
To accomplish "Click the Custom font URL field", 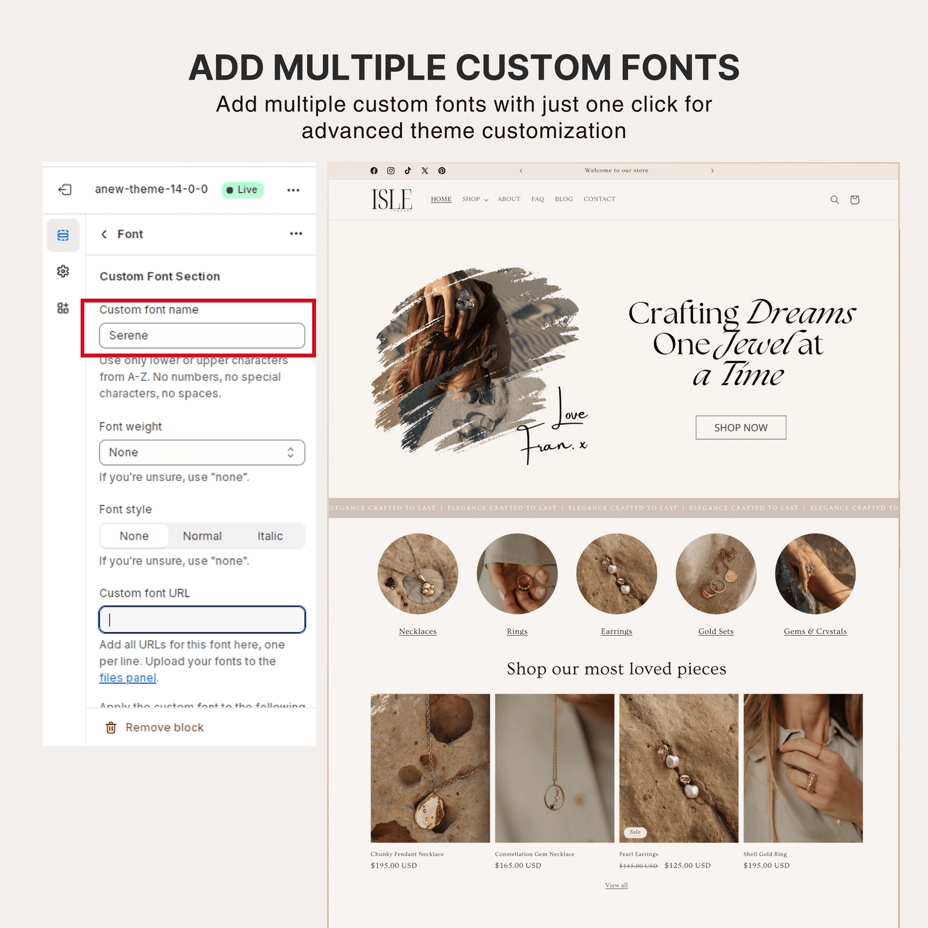I will click(x=202, y=620).
